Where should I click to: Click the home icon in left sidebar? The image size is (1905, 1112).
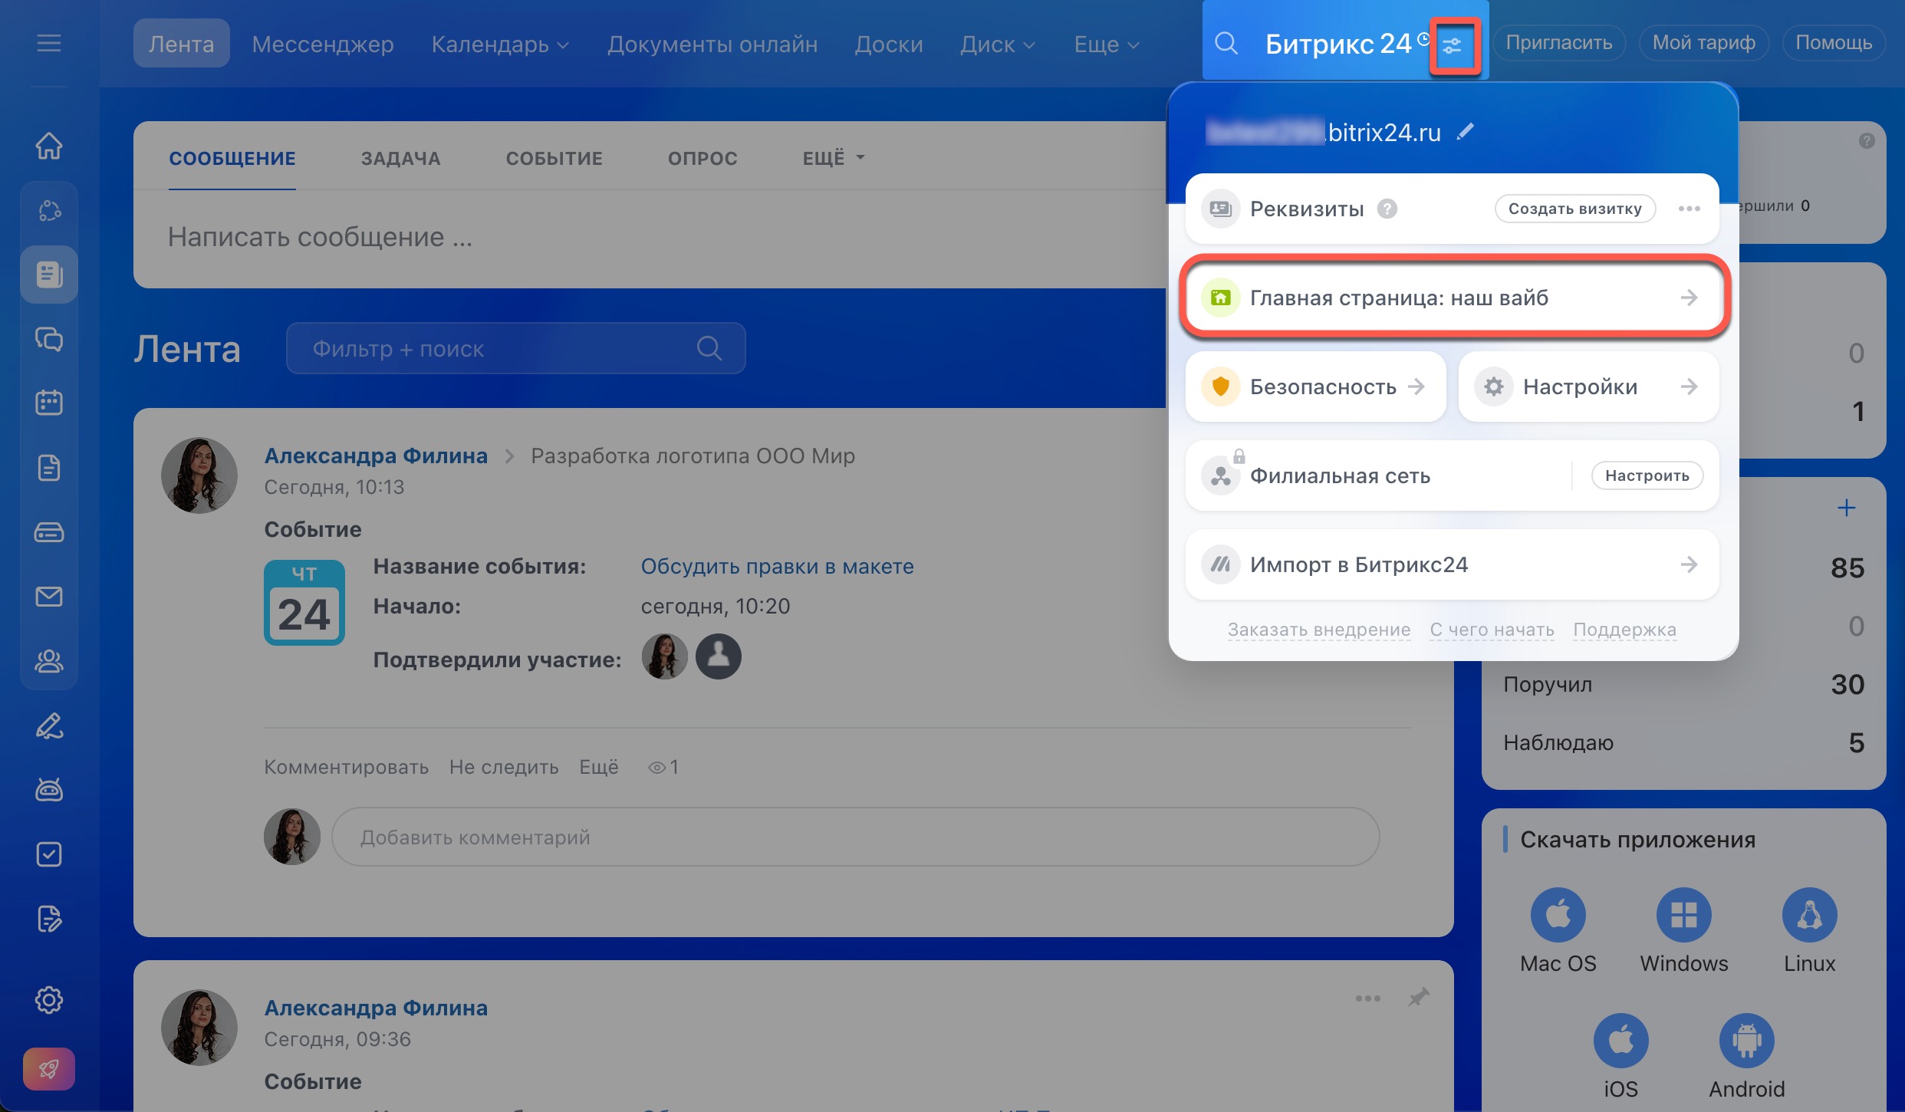point(49,146)
